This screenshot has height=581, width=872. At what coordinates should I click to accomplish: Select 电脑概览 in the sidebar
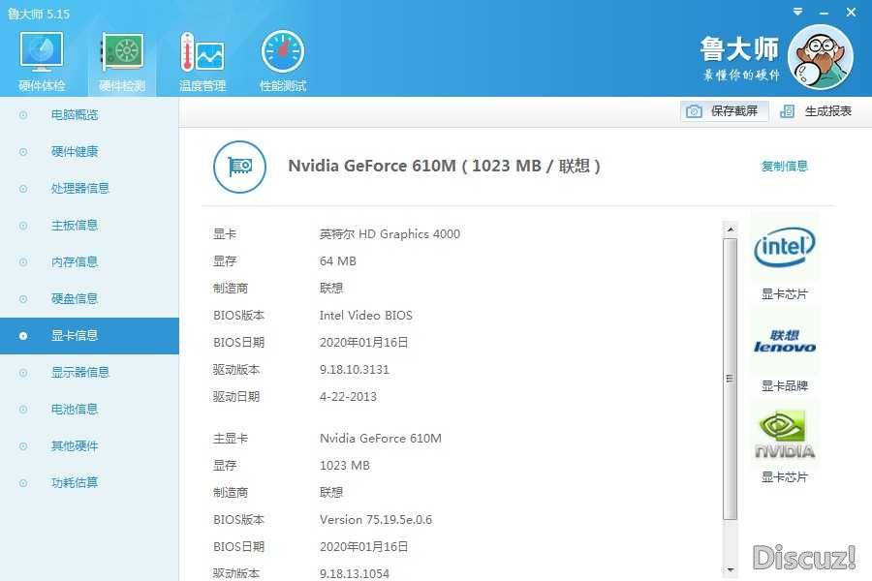(89, 115)
